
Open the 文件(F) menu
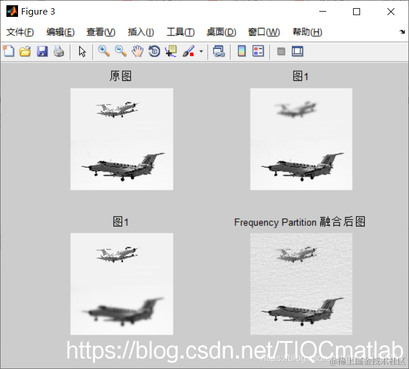(x=20, y=32)
